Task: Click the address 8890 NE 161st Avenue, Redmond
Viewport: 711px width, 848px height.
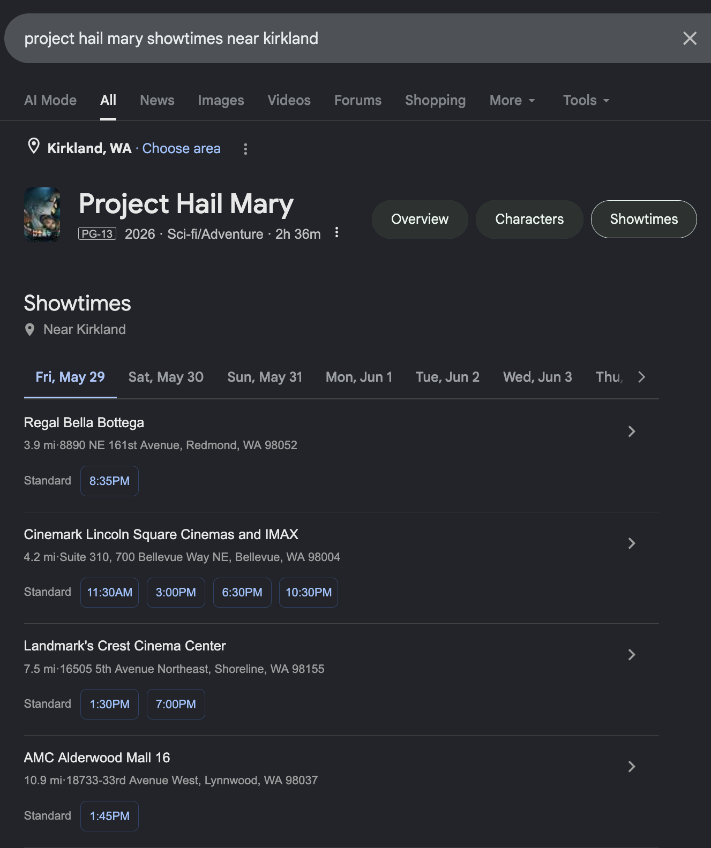Action: (x=178, y=445)
